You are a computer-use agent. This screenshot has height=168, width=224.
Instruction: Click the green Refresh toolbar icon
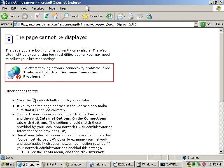[x=46, y=16]
